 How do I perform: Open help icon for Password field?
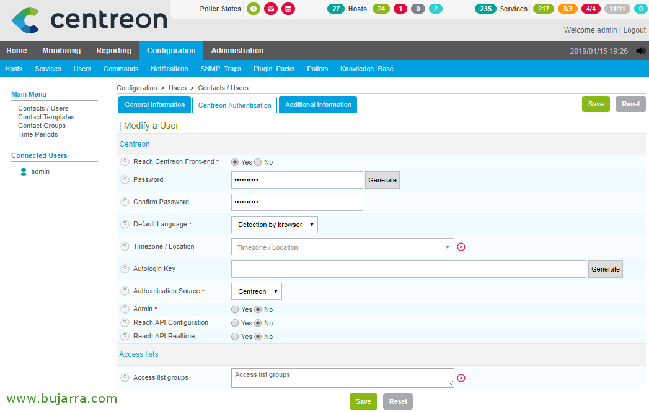(x=125, y=180)
